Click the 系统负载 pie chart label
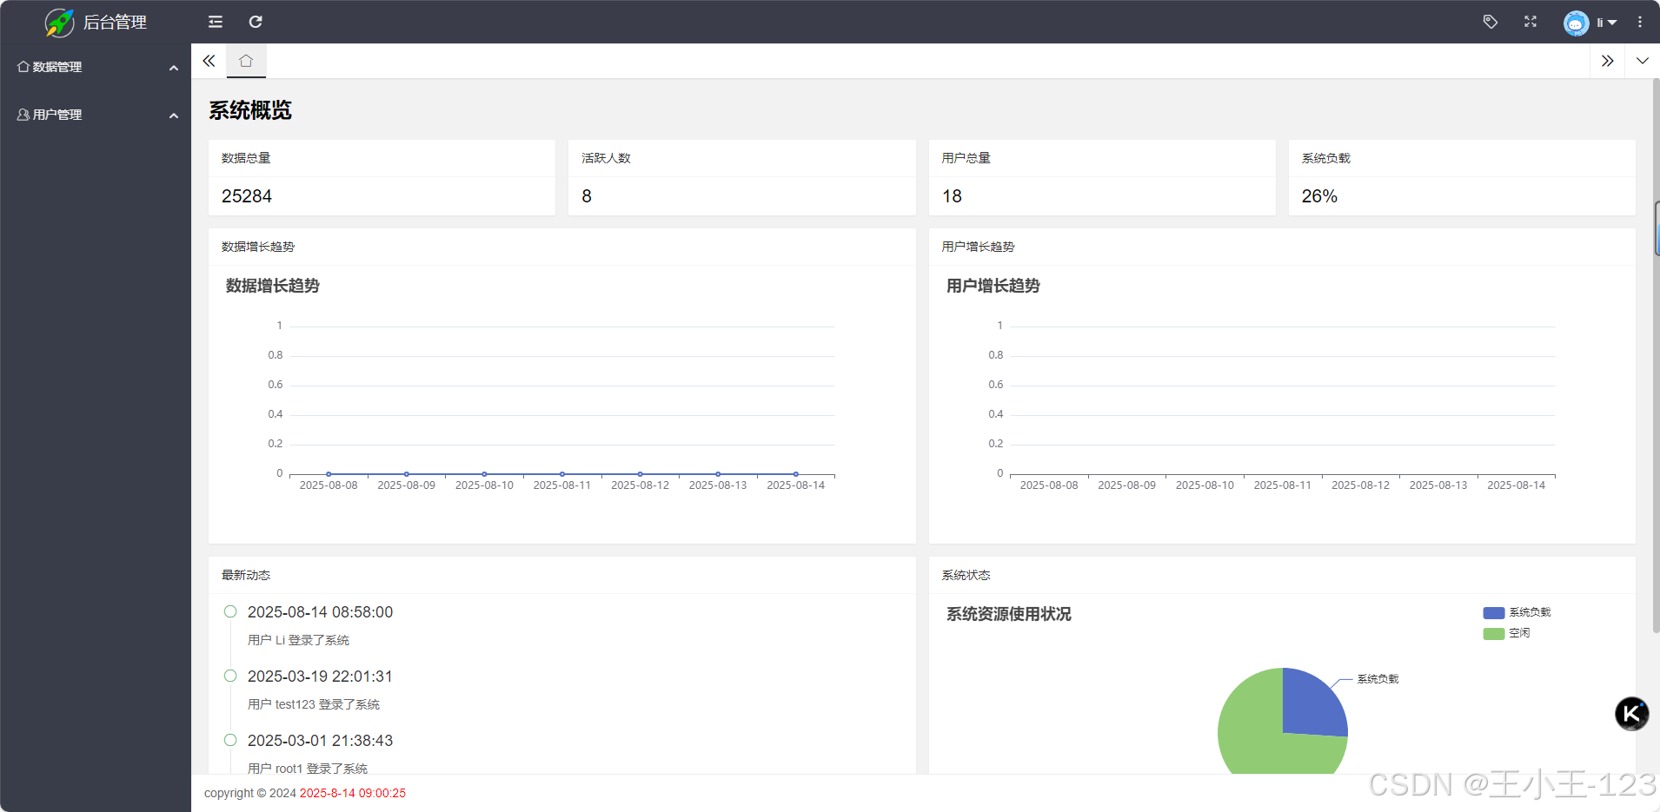This screenshot has width=1660, height=812. pos(1378,679)
